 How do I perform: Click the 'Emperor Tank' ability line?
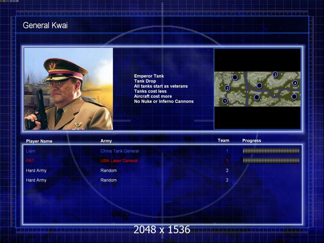point(149,76)
